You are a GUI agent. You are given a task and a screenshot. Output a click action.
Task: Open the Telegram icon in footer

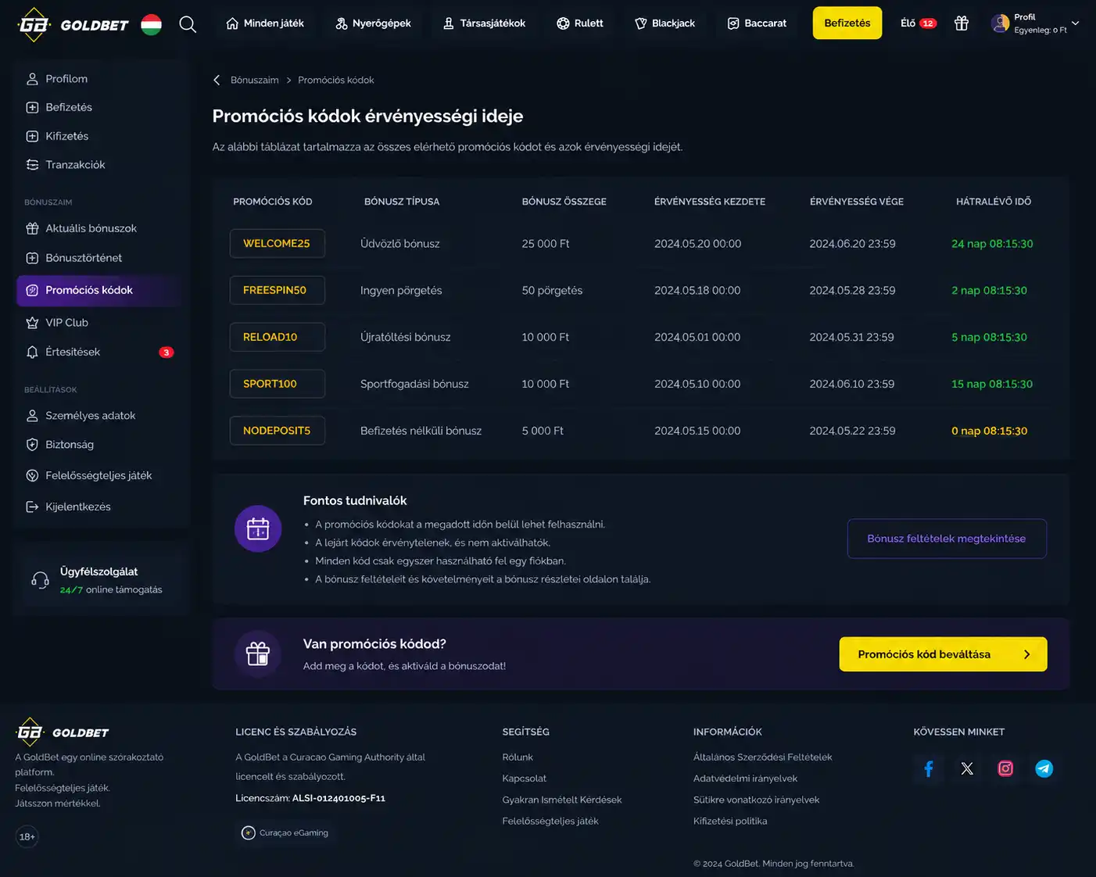pos(1044,768)
